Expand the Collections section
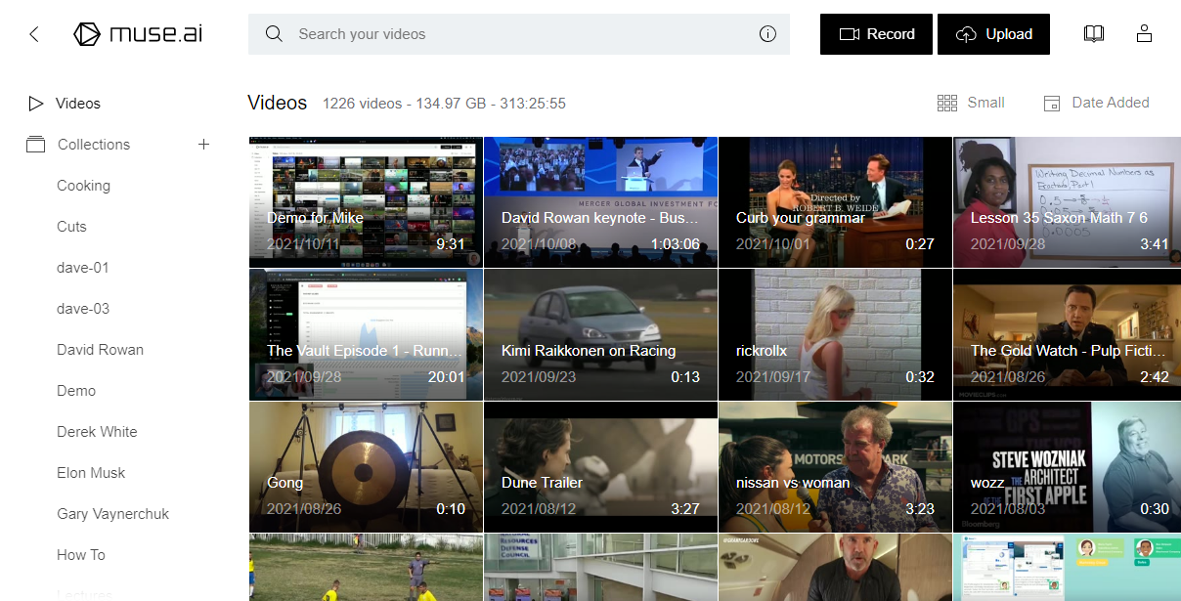This screenshot has width=1181, height=601. [x=94, y=145]
